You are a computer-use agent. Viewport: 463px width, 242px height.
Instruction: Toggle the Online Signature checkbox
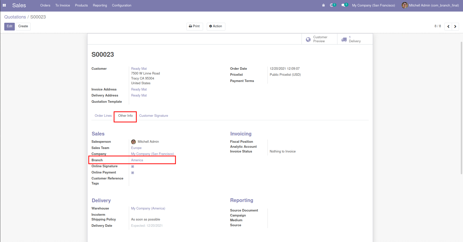point(133,166)
